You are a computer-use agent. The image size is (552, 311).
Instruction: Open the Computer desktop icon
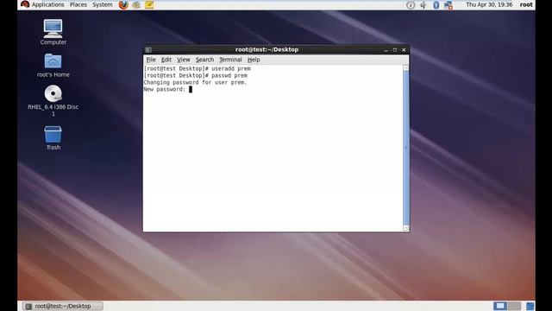pyautogui.click(x=53, y=32)
